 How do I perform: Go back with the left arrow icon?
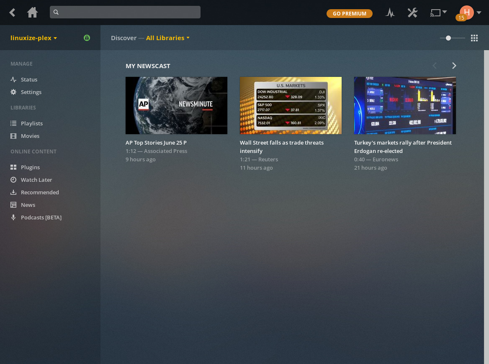tap(12, 13)
